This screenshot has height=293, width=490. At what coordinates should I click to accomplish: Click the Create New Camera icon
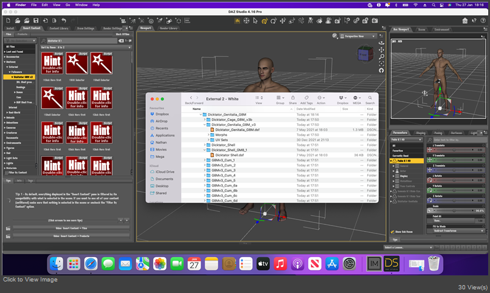point(123,21)
